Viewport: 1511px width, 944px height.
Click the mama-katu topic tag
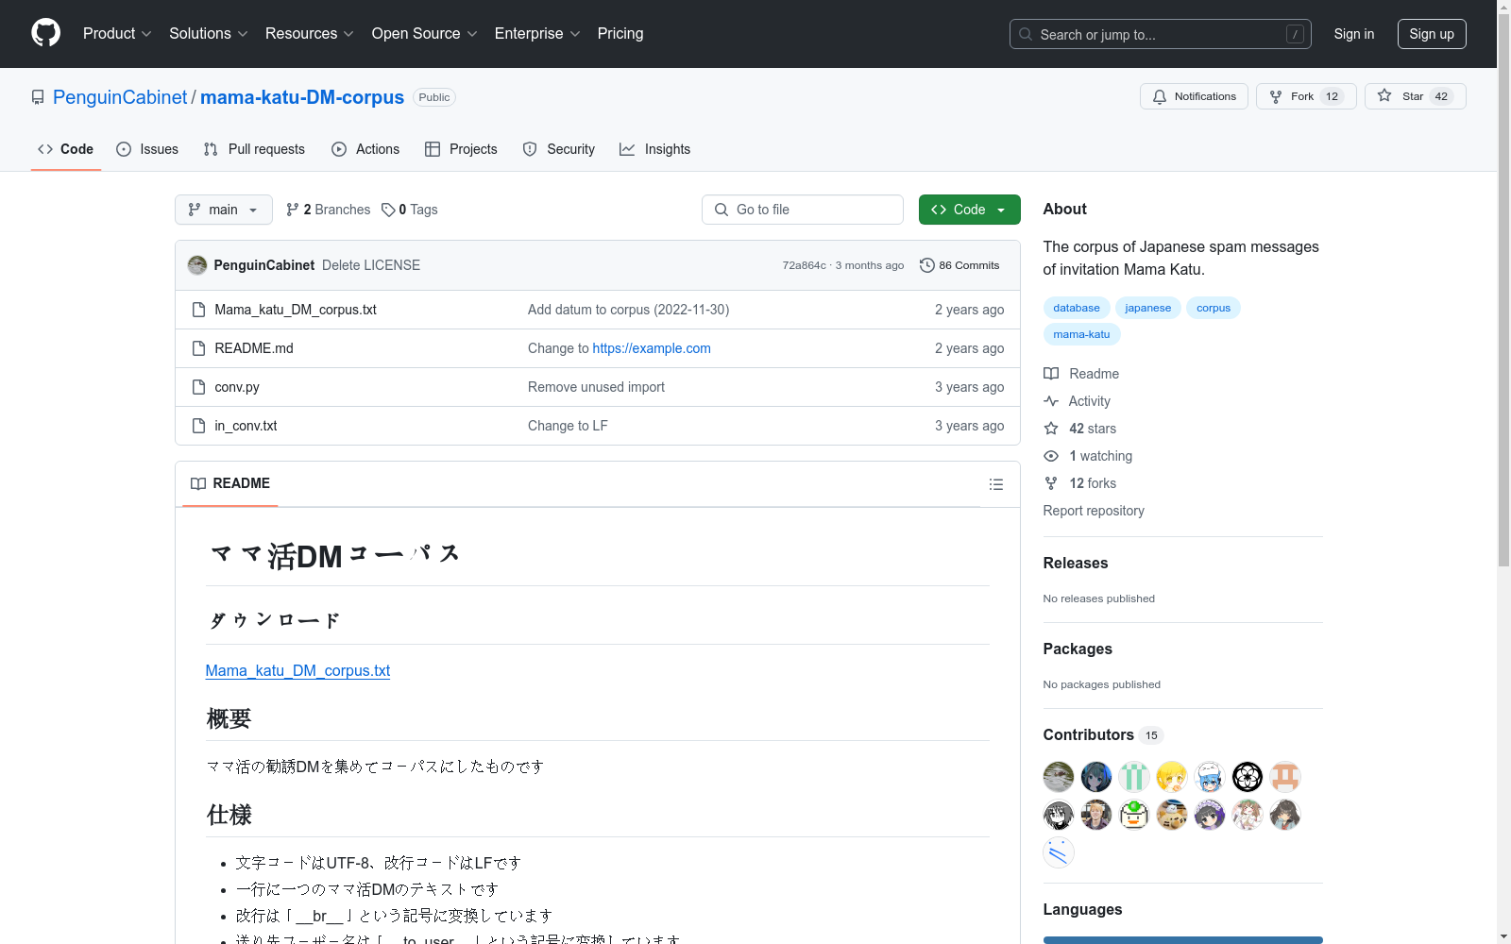pos(1081,334)
